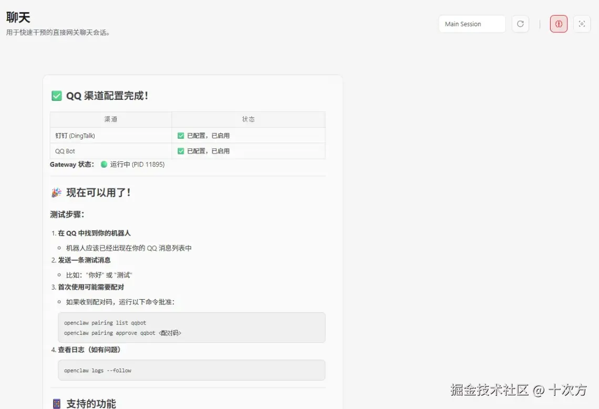The image size is (599, 409).
Task: Toggle the checkbox in the success message heading
Action: (56, 96)
